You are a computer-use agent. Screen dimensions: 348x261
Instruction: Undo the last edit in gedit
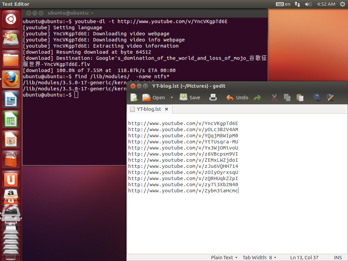237,98
